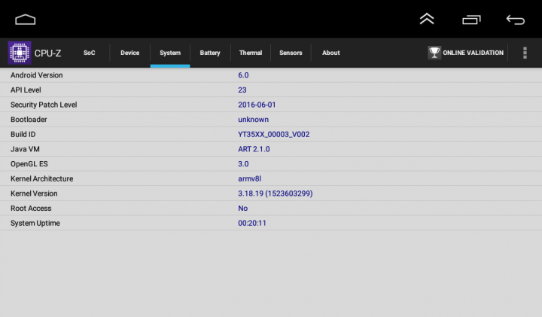The width and height of the screenshot is (542, 317).
Task: Click the uptime value 00:20:11
Action: (x=252, y=224)
